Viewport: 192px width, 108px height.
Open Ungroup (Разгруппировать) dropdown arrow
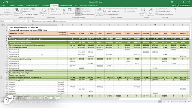[x=171, y=11]
